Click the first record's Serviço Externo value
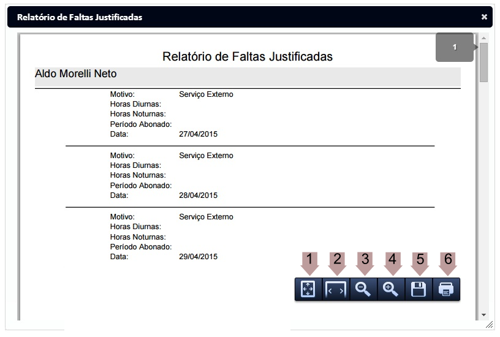Viewport: 500px width, 337px height. pos(206,94)
